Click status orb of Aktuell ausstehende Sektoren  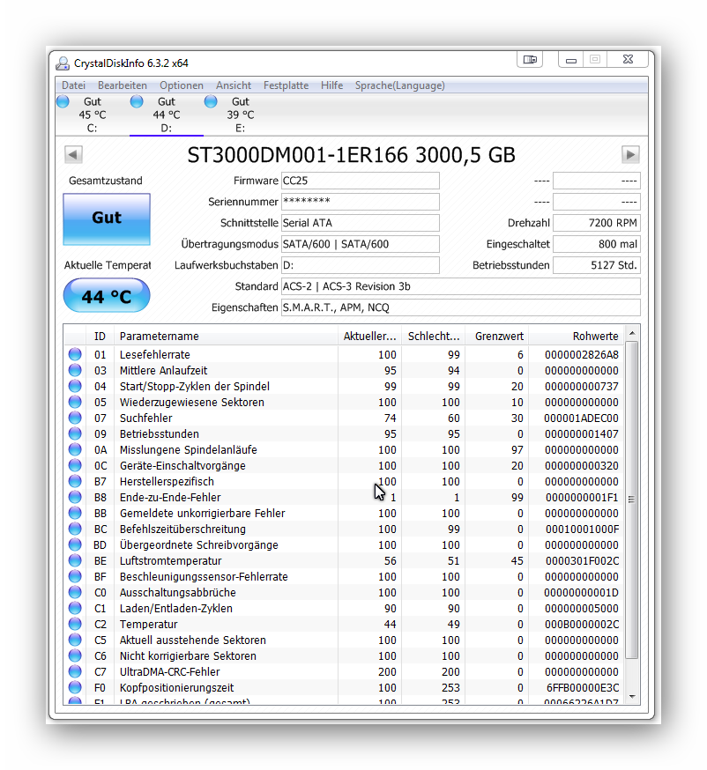[75, 640]
